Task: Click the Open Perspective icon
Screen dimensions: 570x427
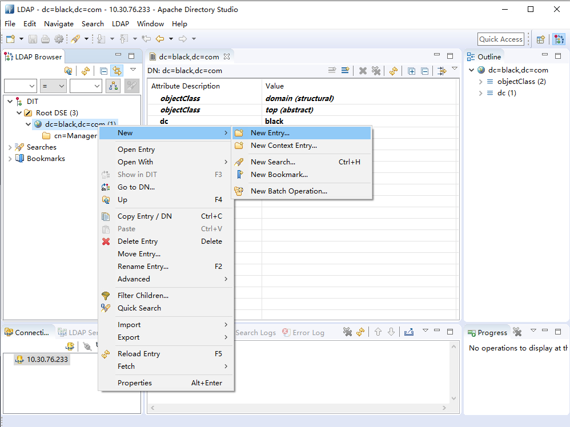Action: coord(541,39)
